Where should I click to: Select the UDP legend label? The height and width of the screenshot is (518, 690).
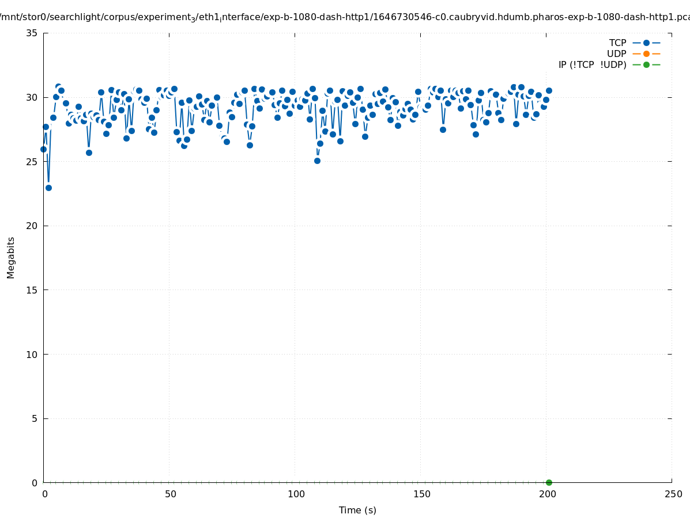[616, 54]
